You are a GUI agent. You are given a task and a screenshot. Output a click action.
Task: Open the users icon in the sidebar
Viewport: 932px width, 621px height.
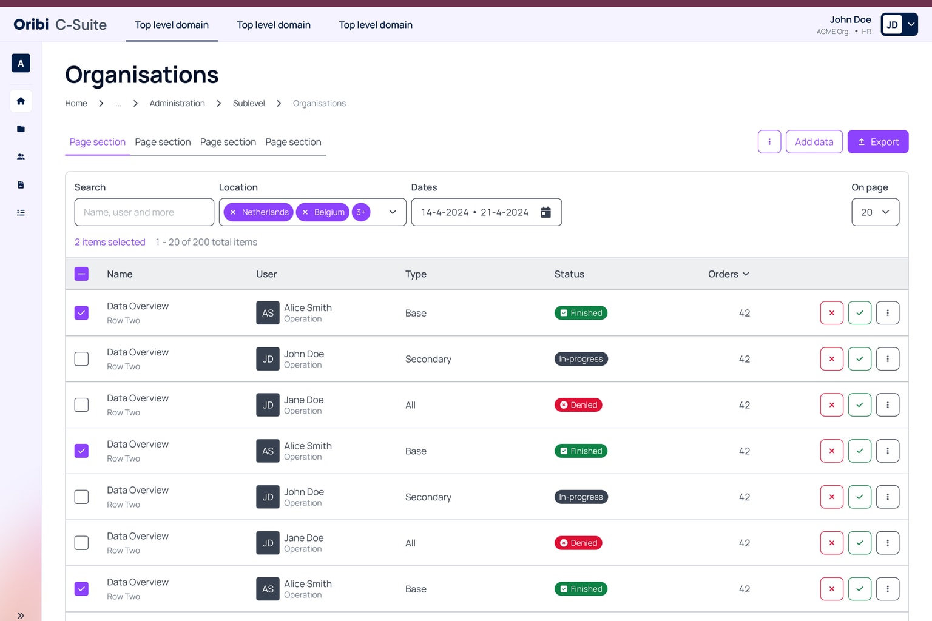(x=21, y=156)
